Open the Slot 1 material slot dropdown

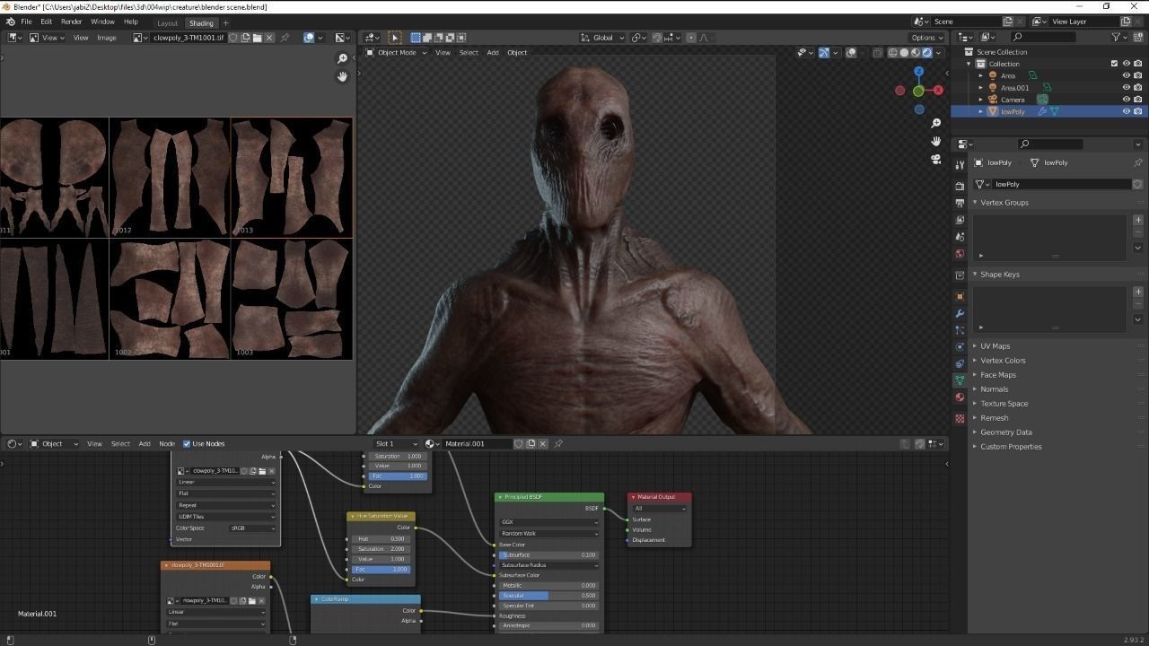pyautogui.click(x=396, y=443)
